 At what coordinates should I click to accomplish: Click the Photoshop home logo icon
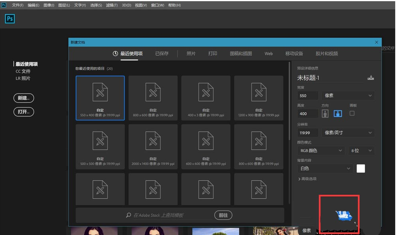click(x=10, y=19)
